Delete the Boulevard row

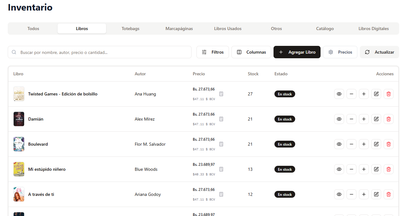click(389, 144)
